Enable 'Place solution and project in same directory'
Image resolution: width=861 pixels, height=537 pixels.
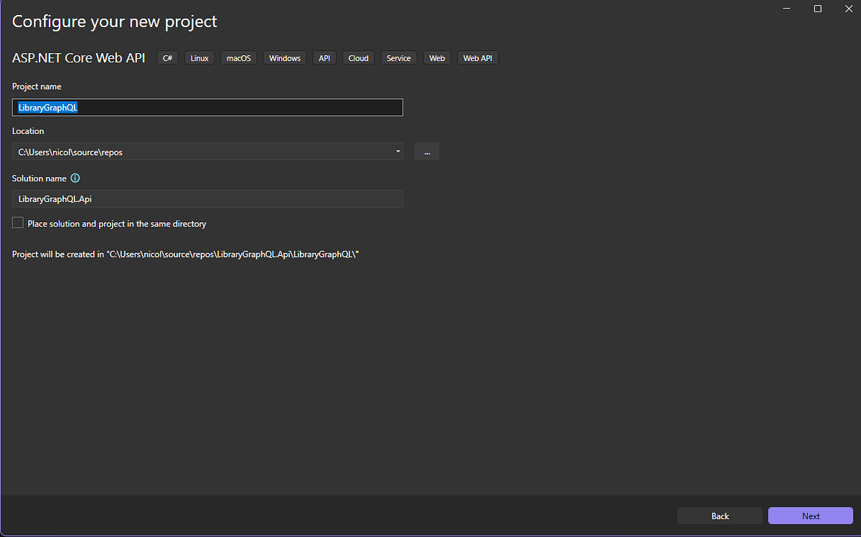[17, 222]
